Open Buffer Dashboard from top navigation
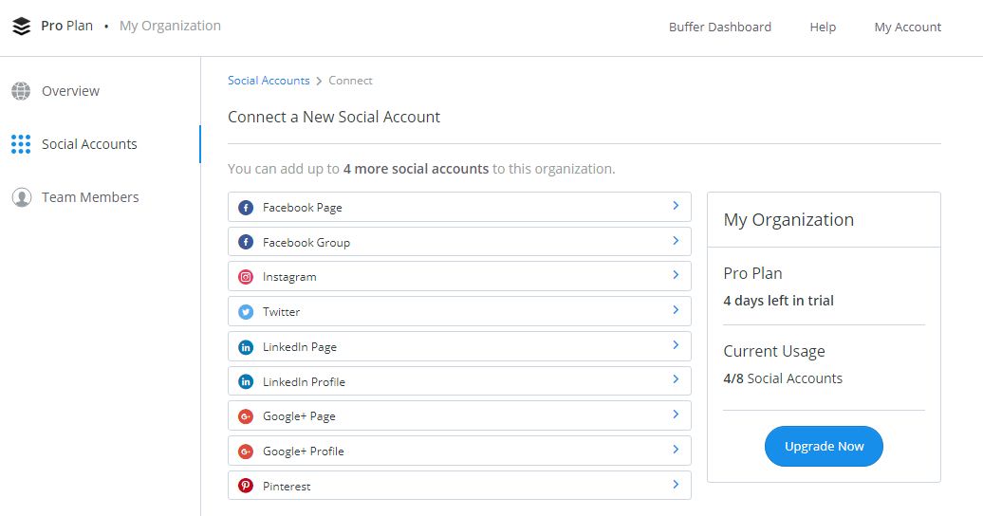The width and height of the screenshot is (983, 516). 719,27
